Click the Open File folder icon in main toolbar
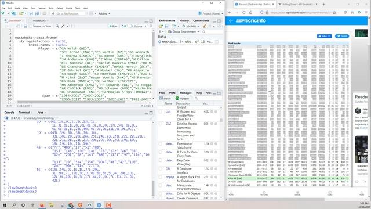The height and width of the screenshot is (209, 371). tap(21, 13)
